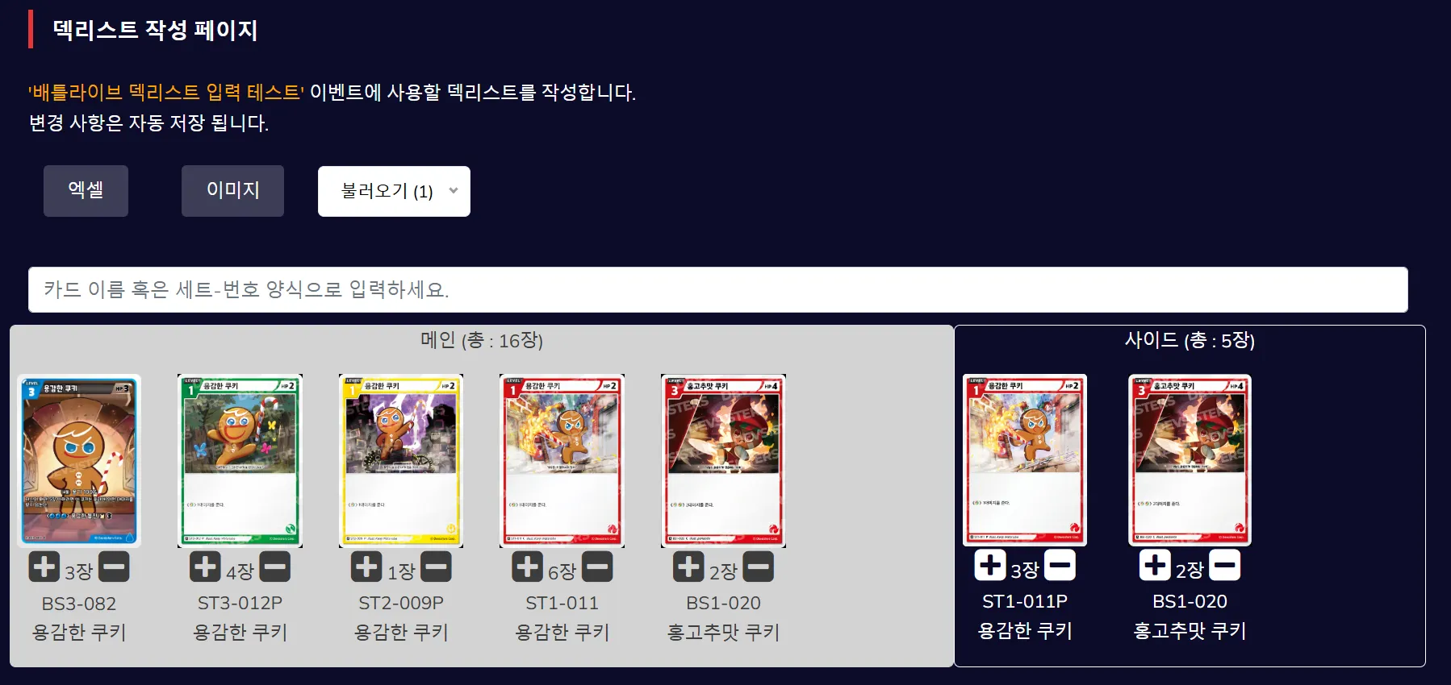Decrease side deck BS1-020 count with minus

(1224, 565)
